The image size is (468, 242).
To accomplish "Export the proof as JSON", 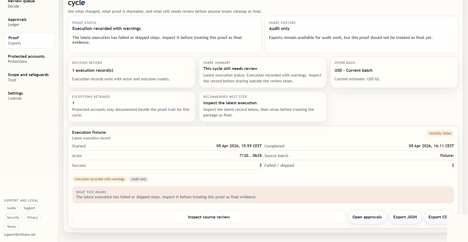I will [x=405, y=217].
